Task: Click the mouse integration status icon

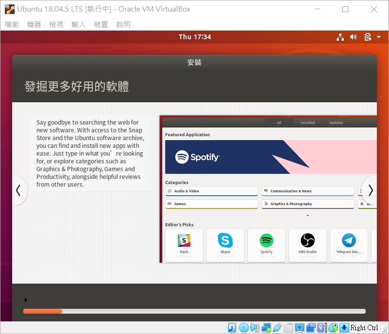Action: tap(333, 328)
